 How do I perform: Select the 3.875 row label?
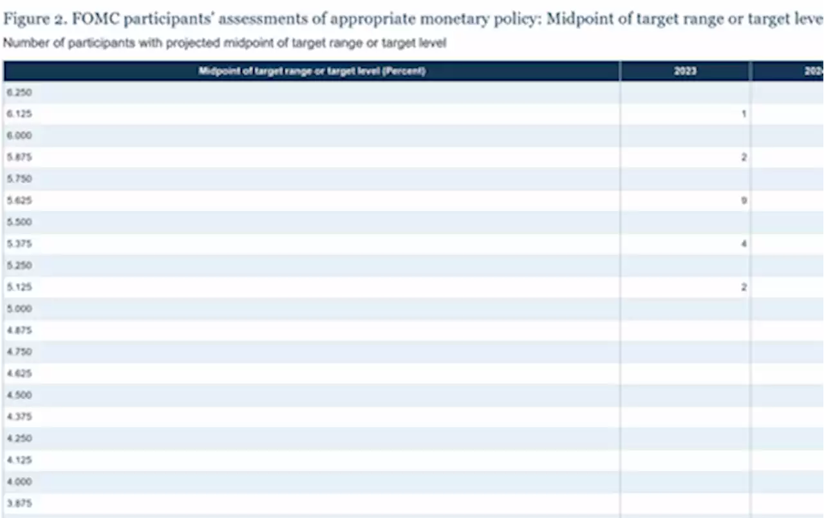pyautogui.click(x=19, y=503)
